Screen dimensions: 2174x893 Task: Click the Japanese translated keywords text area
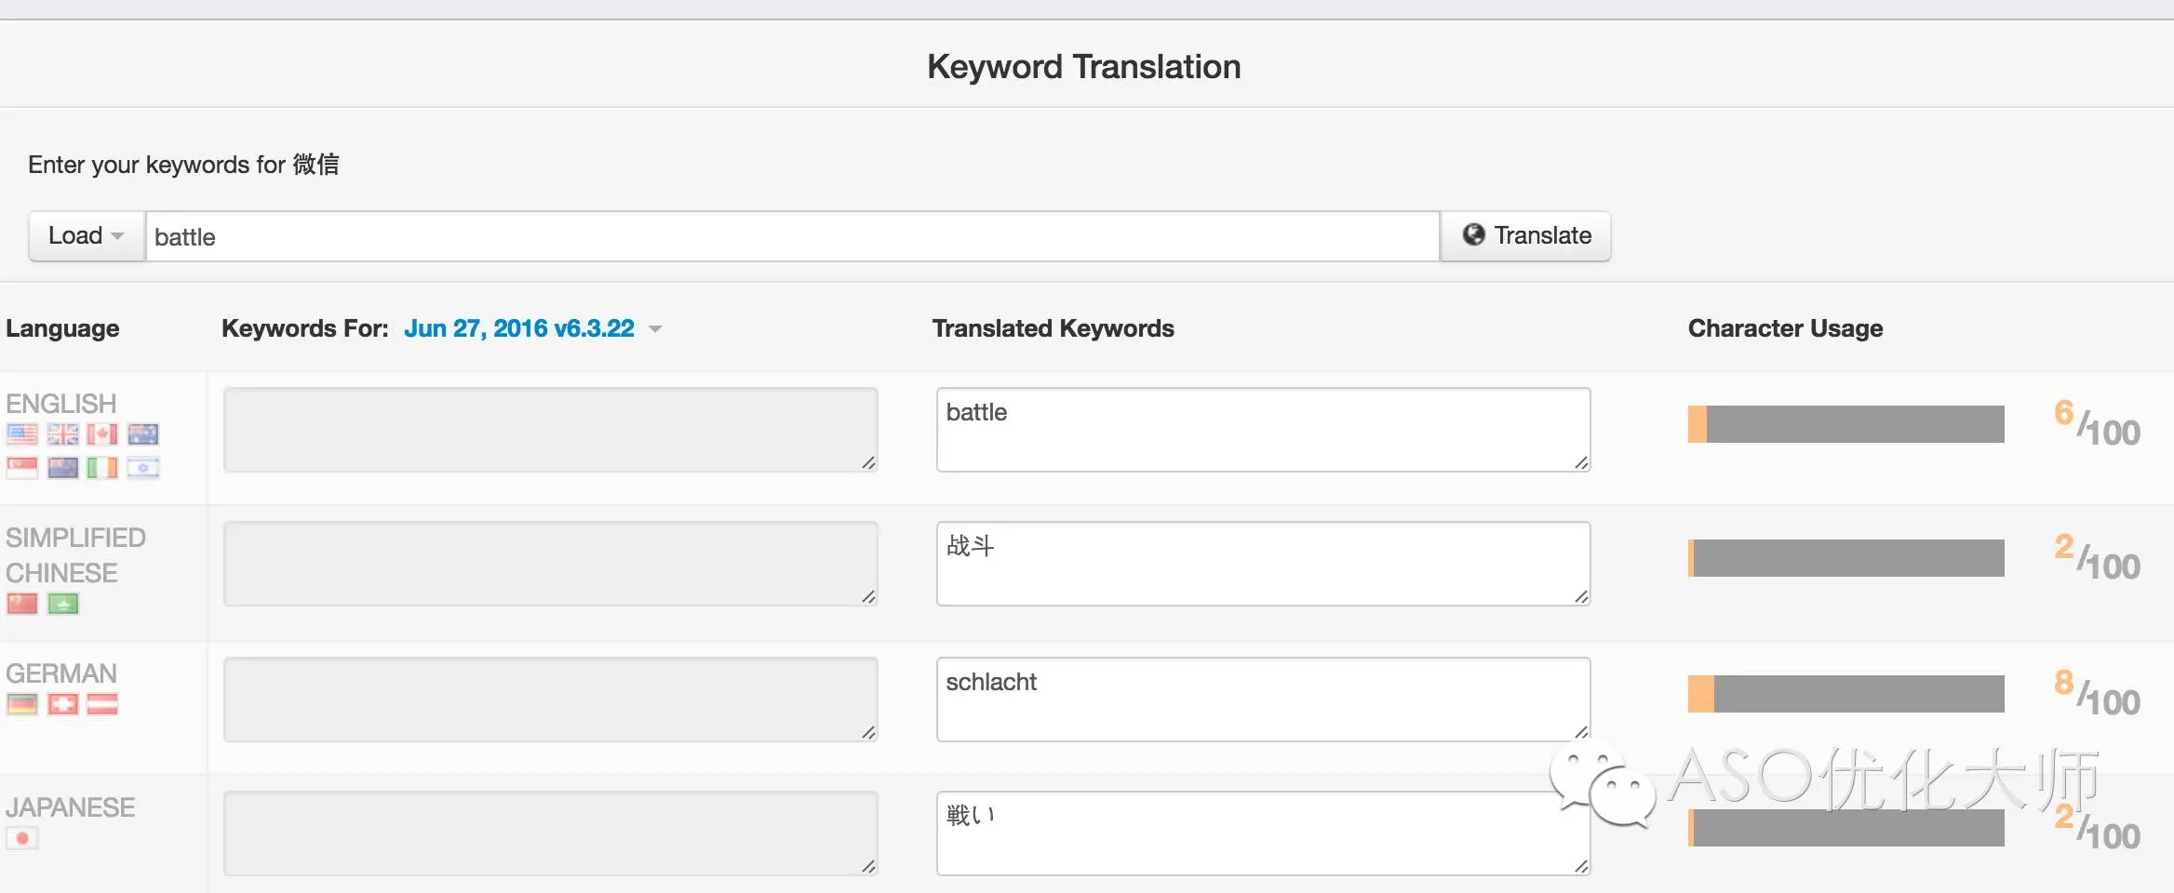coord(1262,833)
